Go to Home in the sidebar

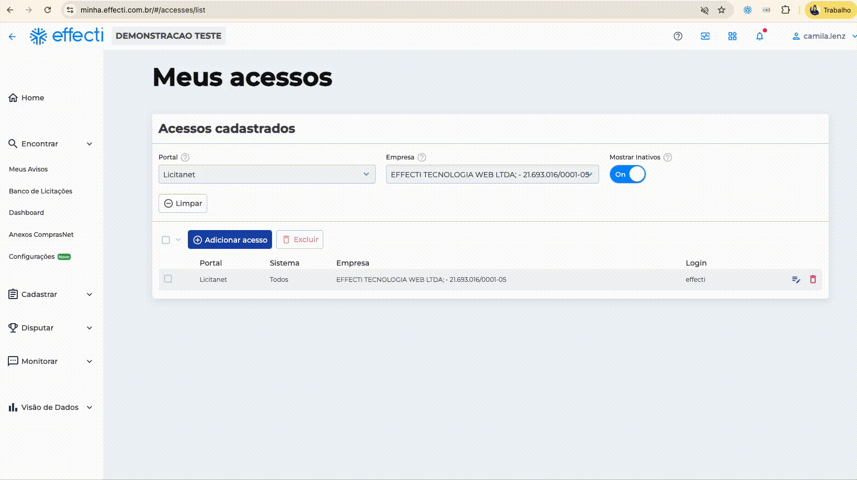click(26, 98)
